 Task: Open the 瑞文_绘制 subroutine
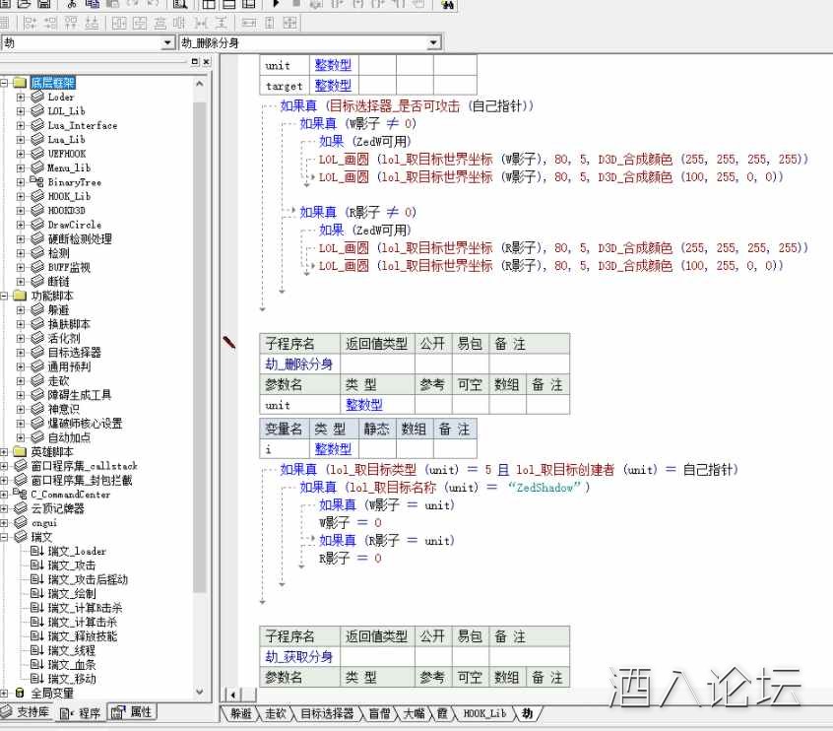(x=72, y=594)
